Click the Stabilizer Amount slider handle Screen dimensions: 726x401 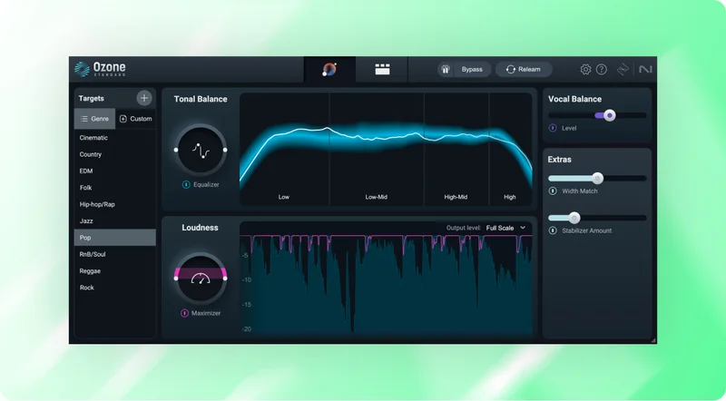[574, 218]
